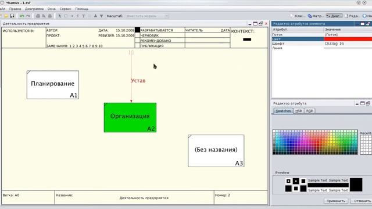Image resolution: width=372 pixels, height=209 pixels.
Task: Select the function box rectangle tool
Action: coord(66,16)
